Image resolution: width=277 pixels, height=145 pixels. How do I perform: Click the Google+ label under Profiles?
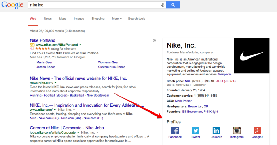pyautogui.click(x=257, y=137)
